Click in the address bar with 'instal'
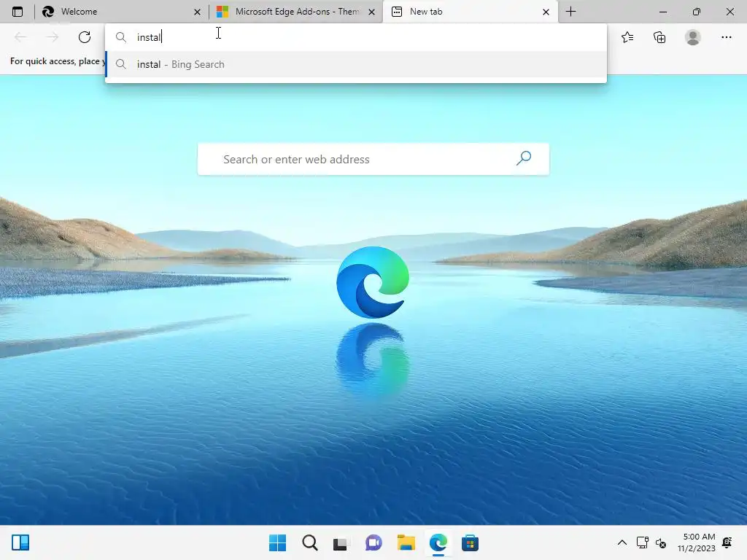Viewport: 747px width, 560px height. [x=355, y=37]
